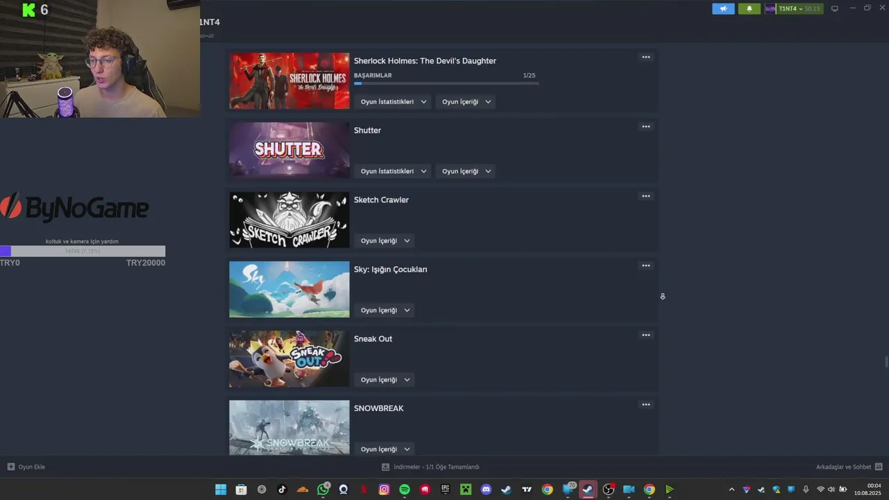Open Instagram from the taskbar
This screenshot has height=500, width=889.
[384, 490]
